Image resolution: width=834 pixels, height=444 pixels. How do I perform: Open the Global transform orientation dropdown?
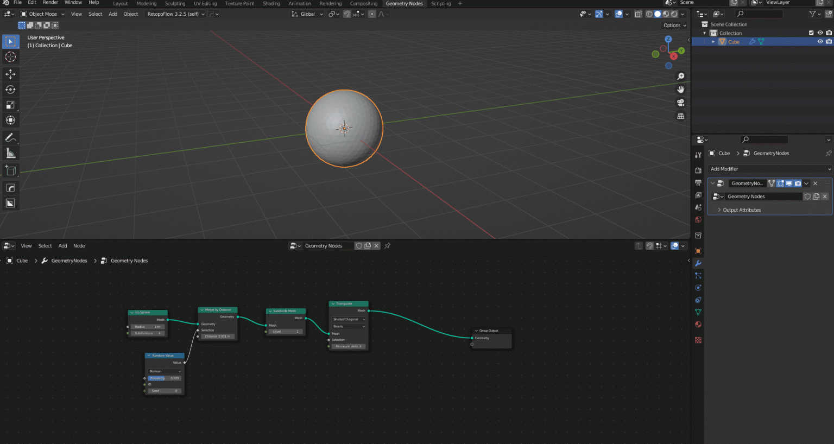tap(307, 14)
